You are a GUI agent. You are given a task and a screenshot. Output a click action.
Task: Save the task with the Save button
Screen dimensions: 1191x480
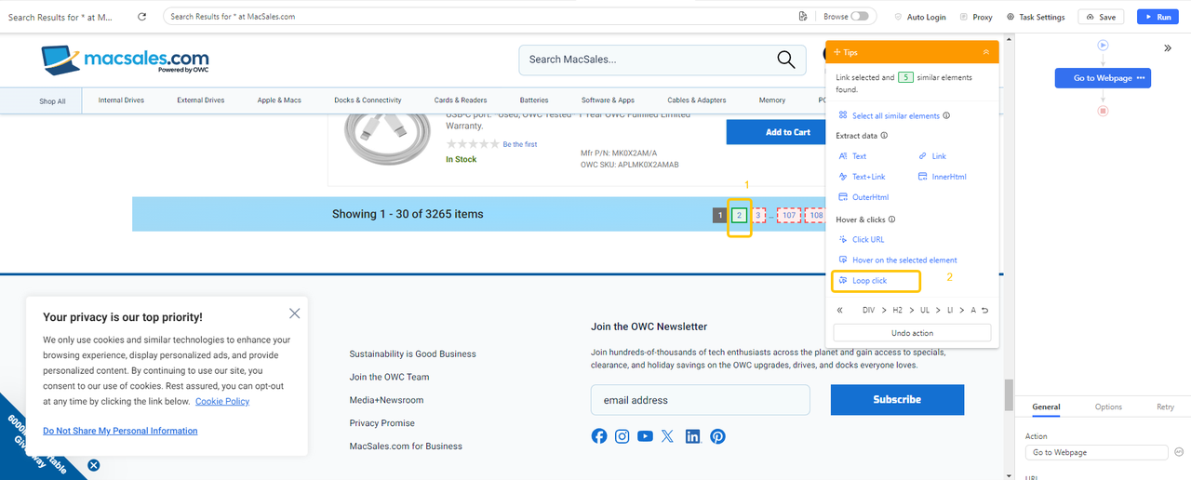(1101, 17)
